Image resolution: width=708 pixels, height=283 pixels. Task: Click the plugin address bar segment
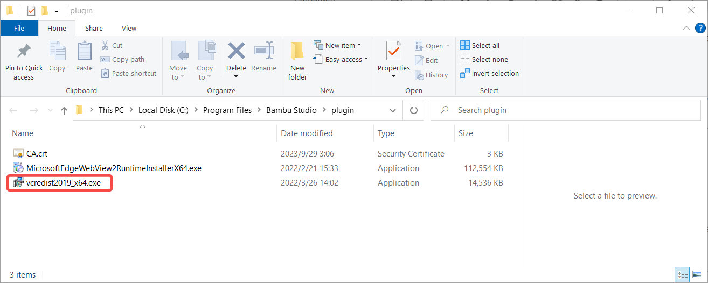pyautogui.click(x=343, y=110)
